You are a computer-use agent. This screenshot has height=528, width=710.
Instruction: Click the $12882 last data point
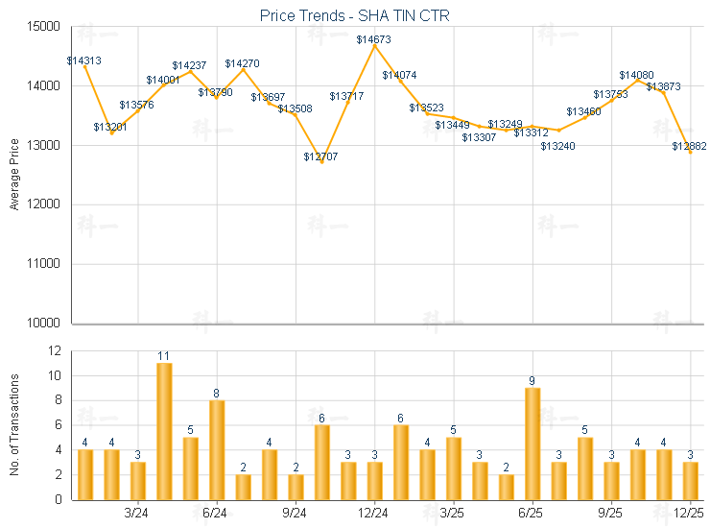click(690, 152)
